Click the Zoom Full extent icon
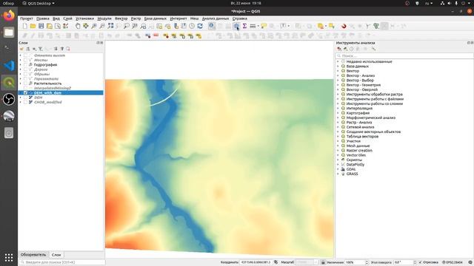Viewport: 474px width, 266px height. pyautogui.click(x=110, y=27)
